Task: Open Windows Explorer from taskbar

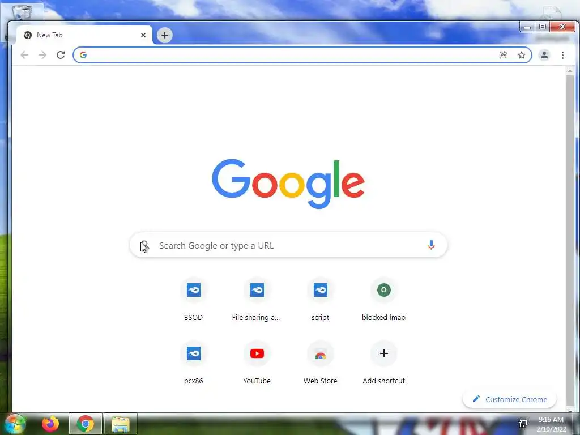Action: (x=121, y=424)
